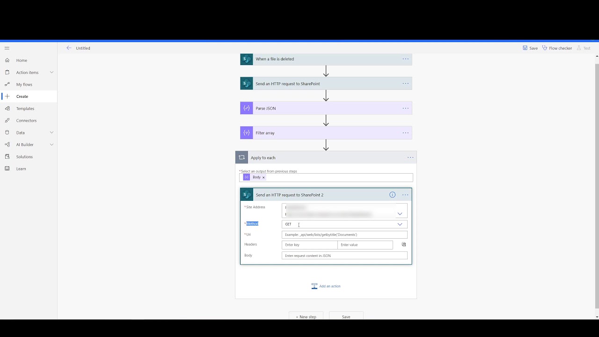Click the scroll up arrow
The image size is (599, 337).
point(597,56)
